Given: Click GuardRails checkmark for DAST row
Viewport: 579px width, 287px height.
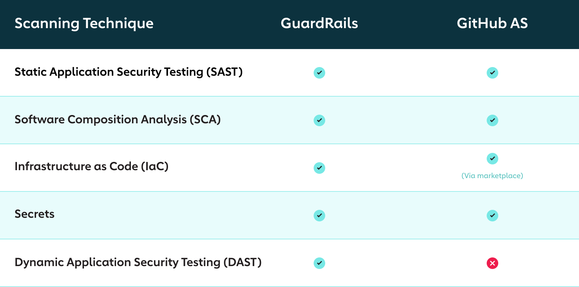Looking at the screenshot, I should coord(319,263).
